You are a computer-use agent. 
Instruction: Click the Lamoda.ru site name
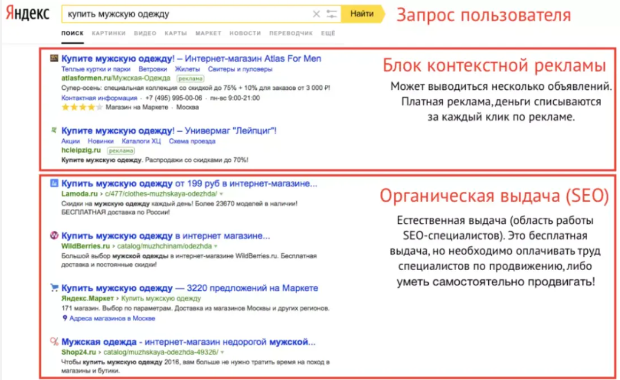point(80,194)
